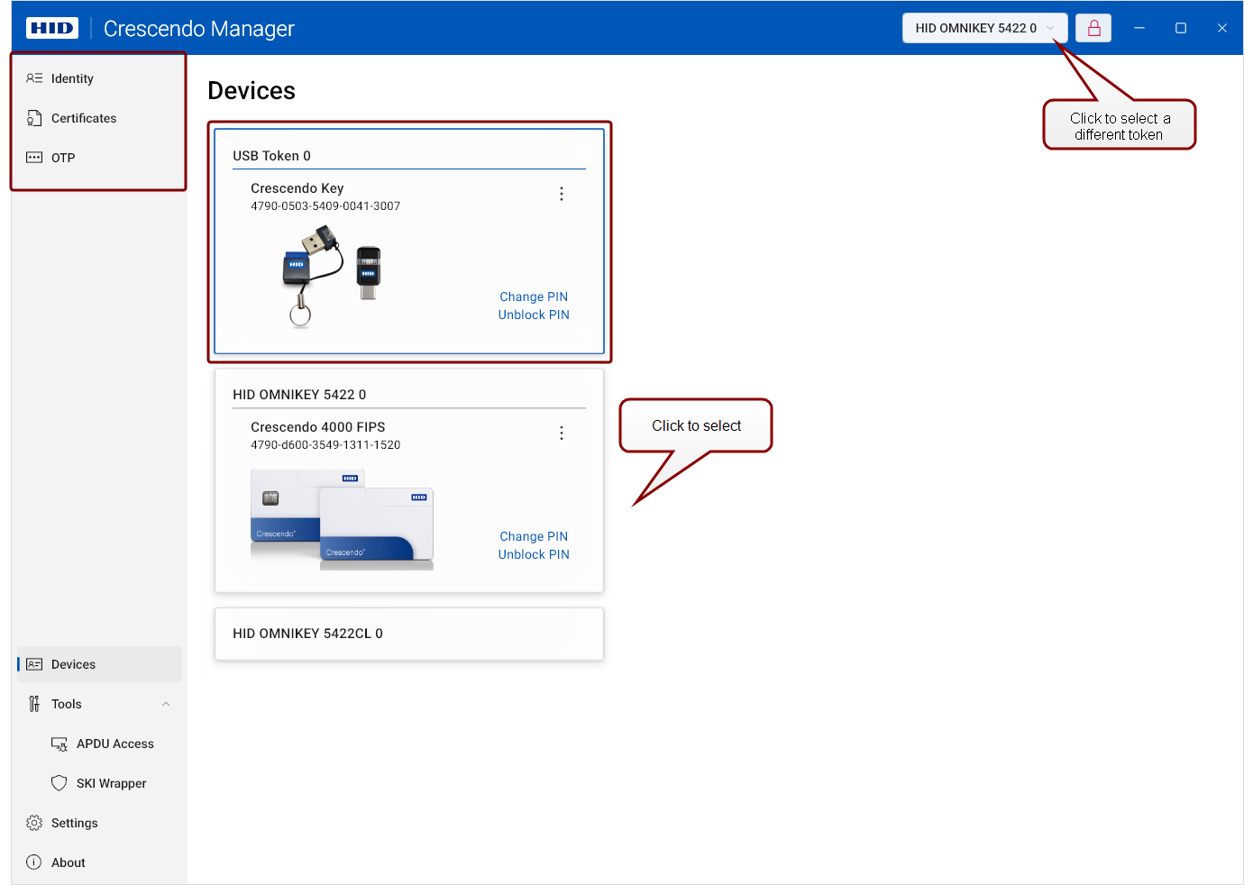Click the Crescendo Key device name
The height and width of the screenshot is (885, 1244).
point(297,188)
